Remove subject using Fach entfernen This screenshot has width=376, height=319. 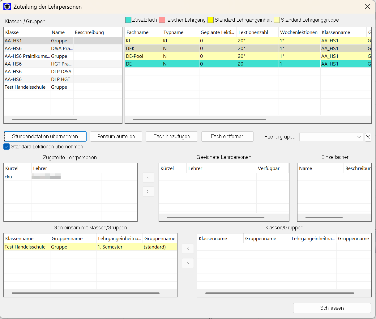tap(227, 136)
